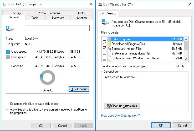Viewport: 194px width, 131px height.
Task: Select the Disk Cleanup tab
Action: [x=108, y=13]
